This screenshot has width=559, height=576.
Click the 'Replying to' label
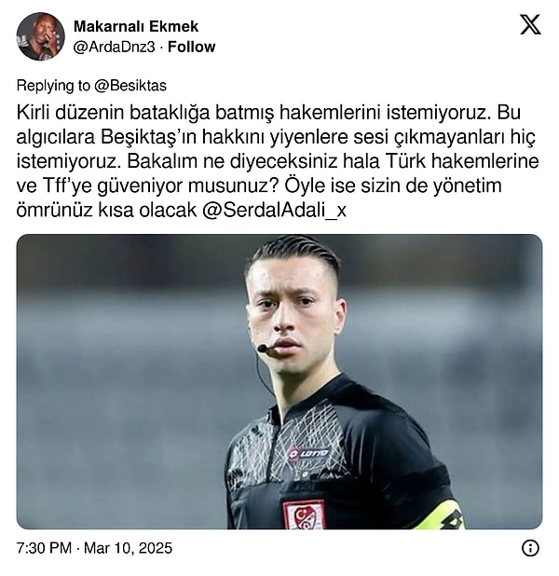click(53, 86)
